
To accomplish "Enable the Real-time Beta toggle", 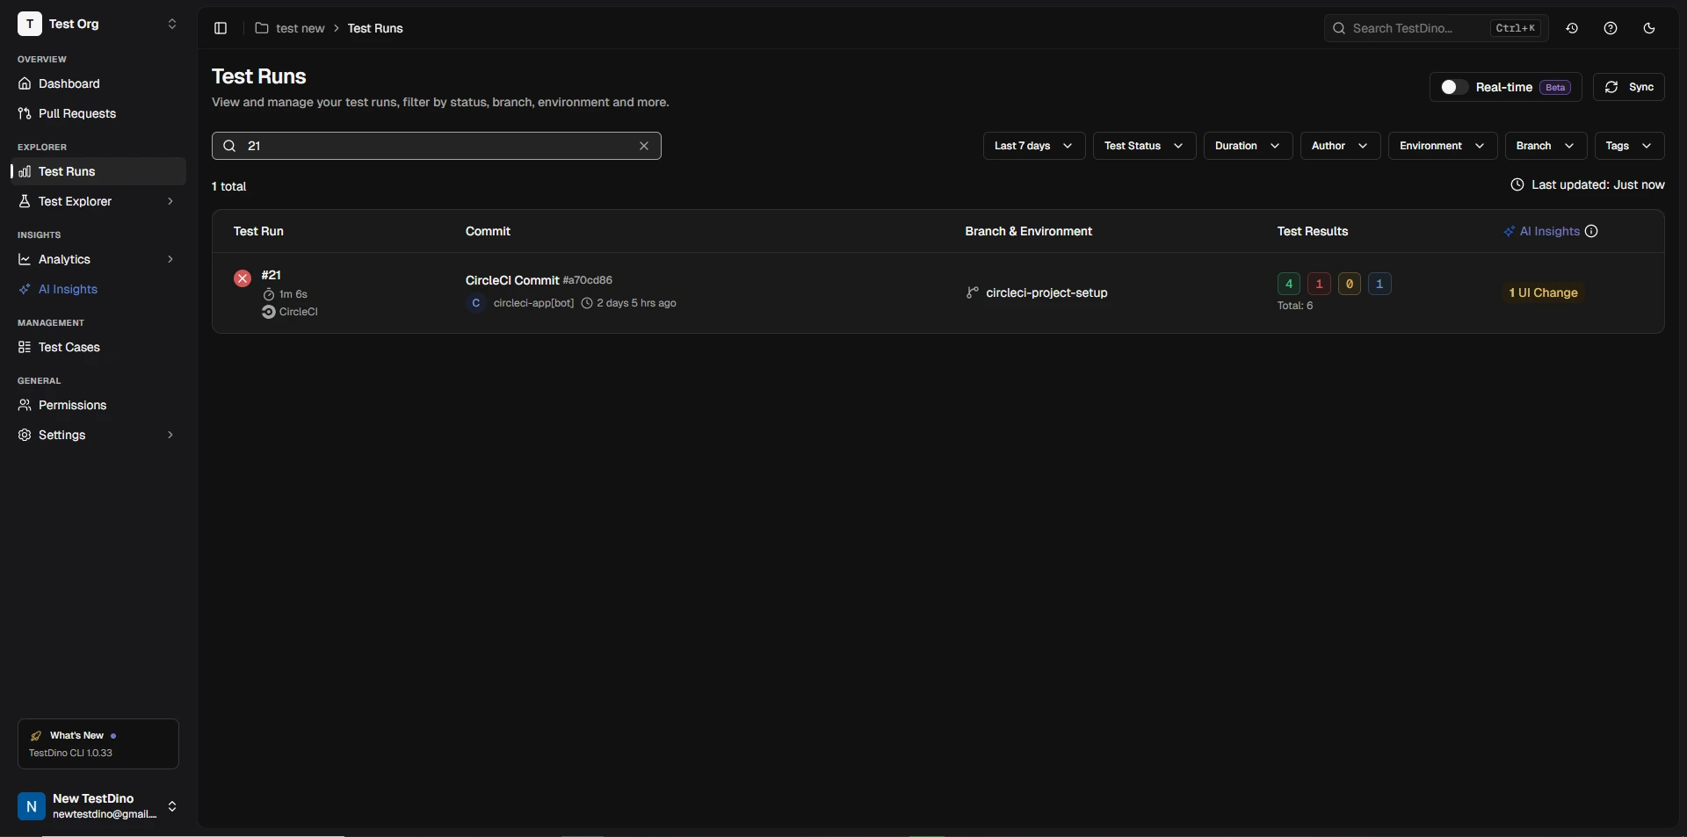I will tap(1452, 87).
